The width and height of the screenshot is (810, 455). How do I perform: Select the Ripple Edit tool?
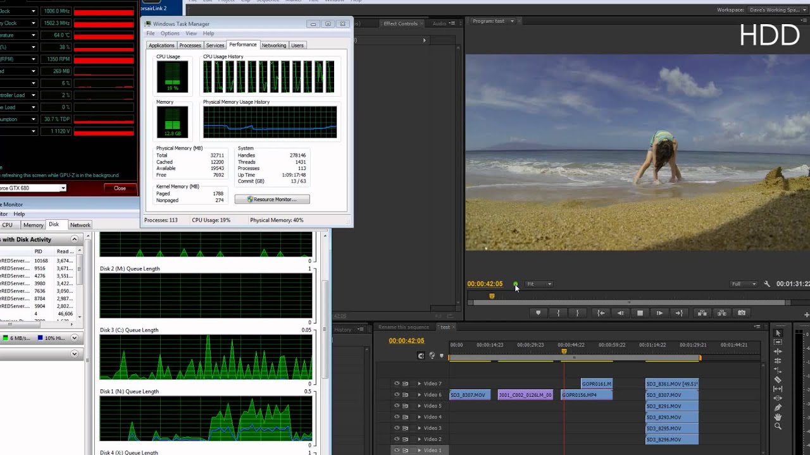778,351
